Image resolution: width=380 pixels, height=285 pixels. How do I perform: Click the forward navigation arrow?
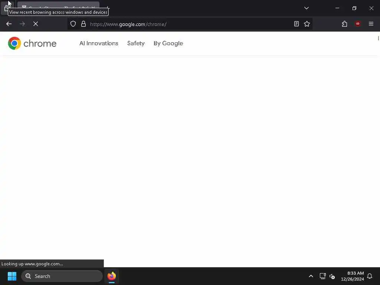[x=22, y=24]
